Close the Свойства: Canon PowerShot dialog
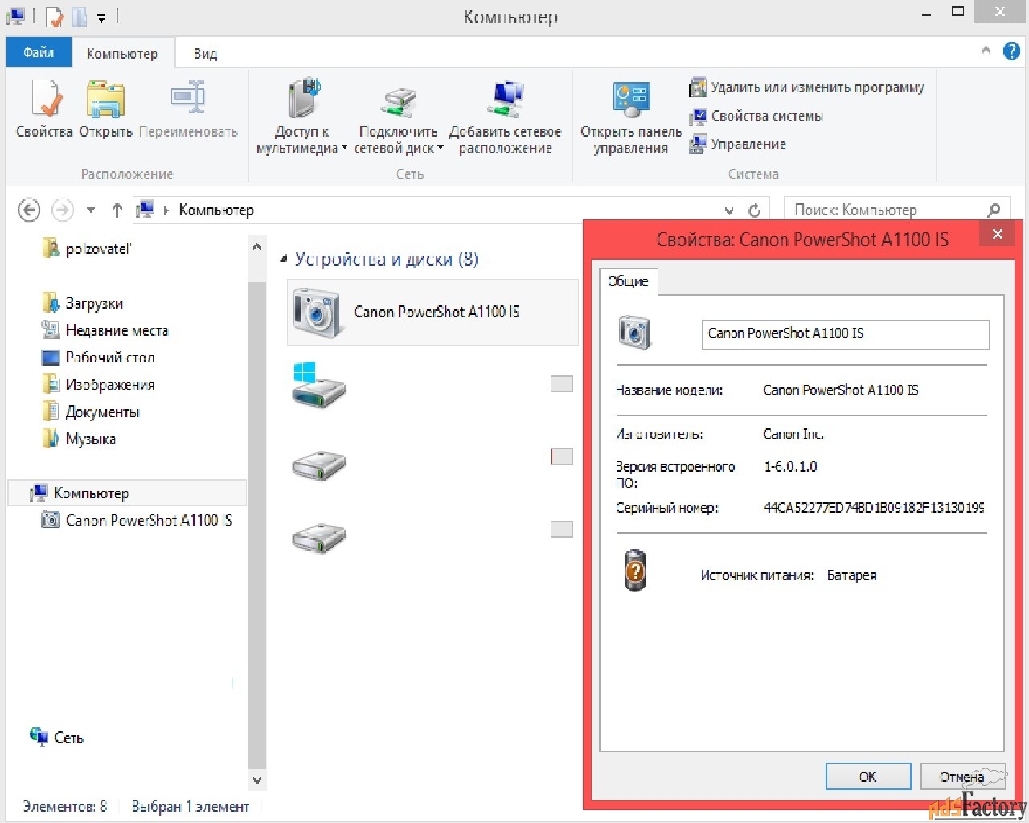The width and height of the screenshot is (1029, 823). [x=998, y=234]
